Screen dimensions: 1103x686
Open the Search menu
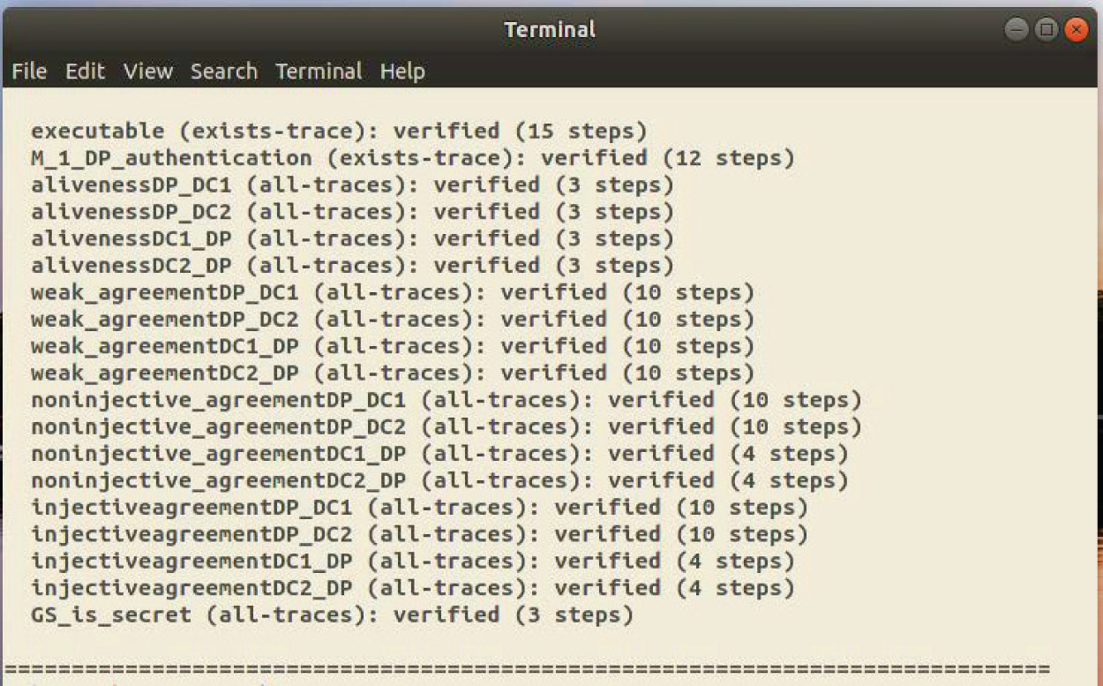[224, 72]
